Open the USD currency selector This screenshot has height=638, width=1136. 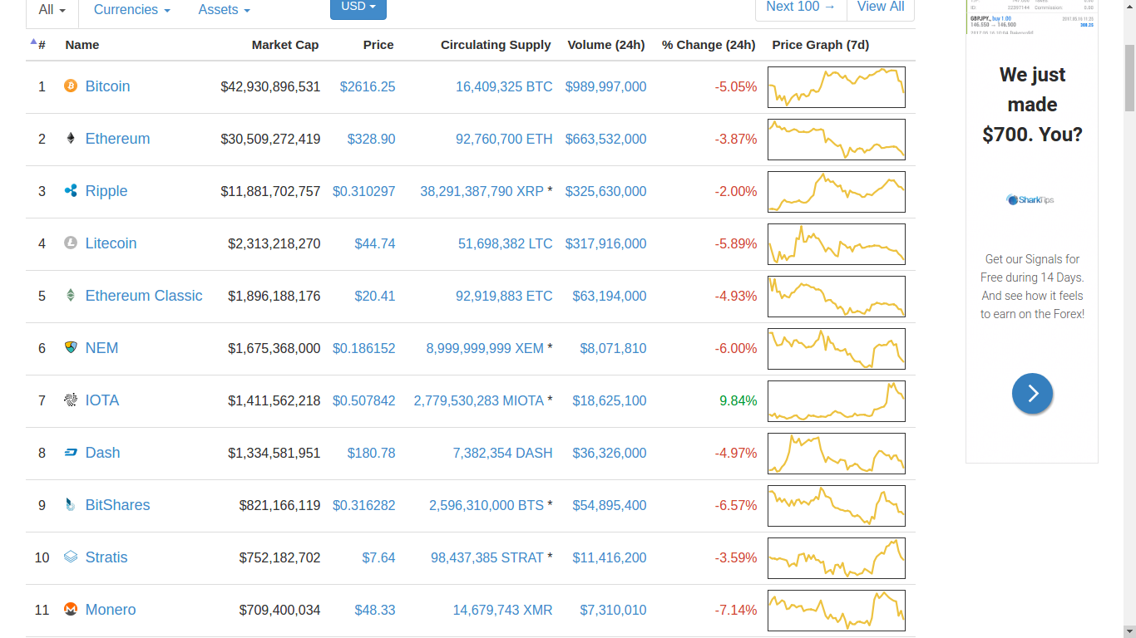pyautogui.click(x=358, y=7)
